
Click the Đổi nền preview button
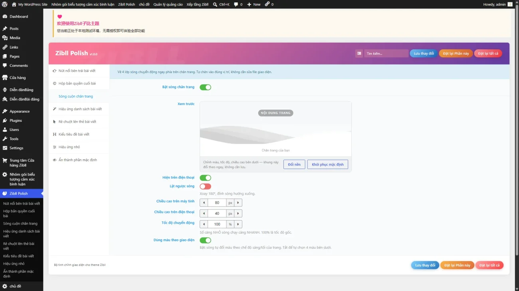pyautogui.click(x=294, y=164)
